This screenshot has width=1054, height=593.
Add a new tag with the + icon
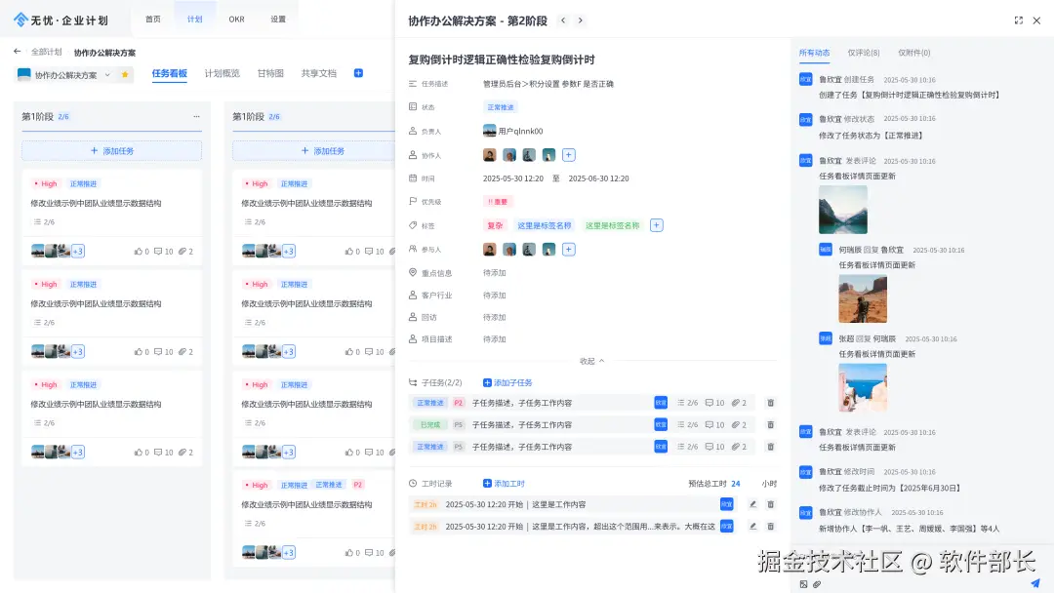point(656,224)
